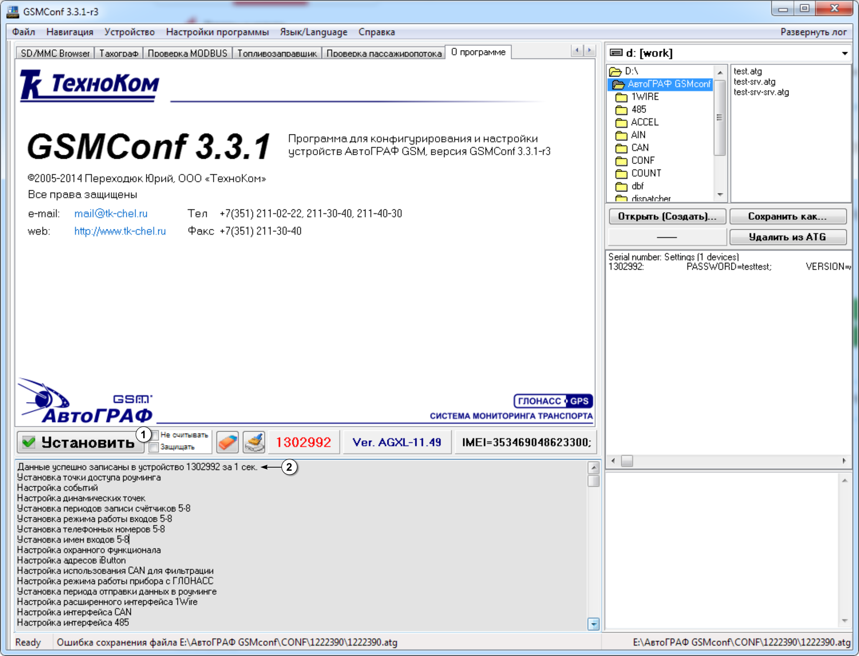Open the Язык/Language menu
This screenshot has width=859, height=656.
click(x=314, y=32)
